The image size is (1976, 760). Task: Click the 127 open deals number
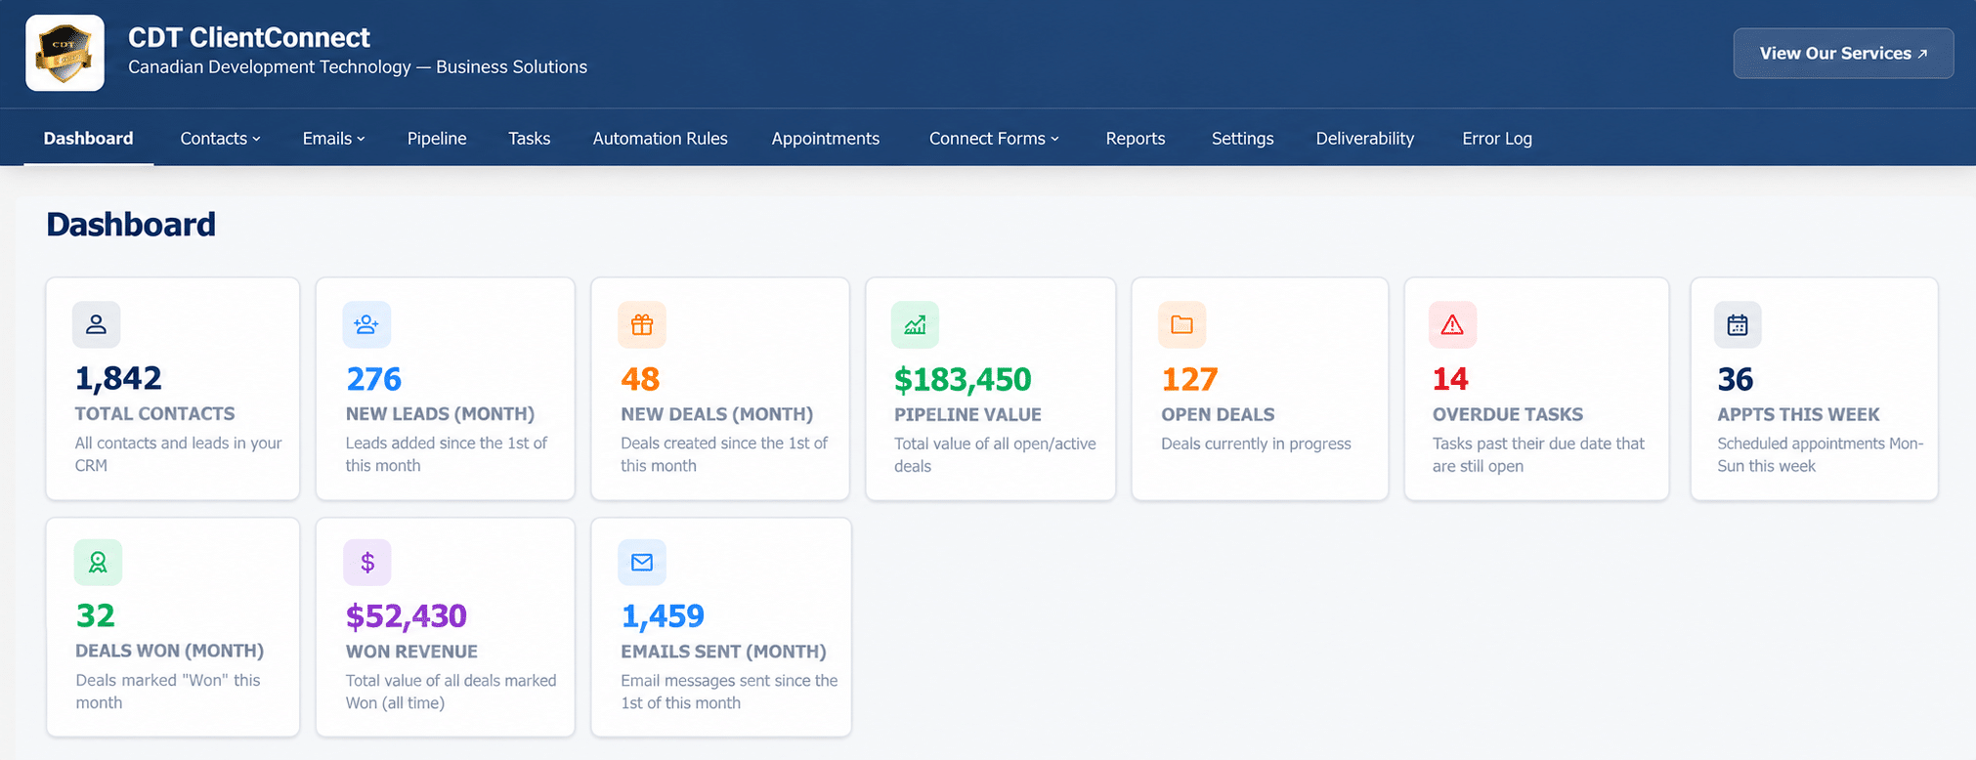click(1189, 379)
